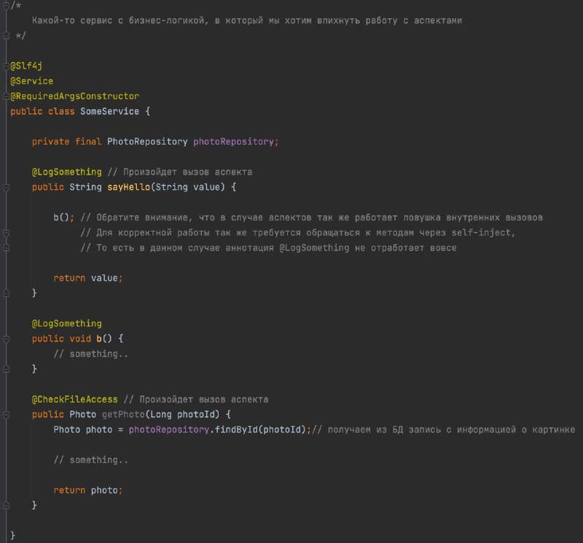The image size is (583, 543).
Task: Collapse the getPhoto method body
Action: [6, 414]
